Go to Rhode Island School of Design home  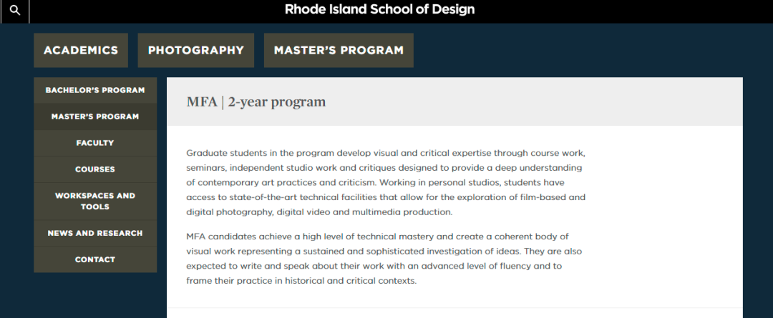379,9
